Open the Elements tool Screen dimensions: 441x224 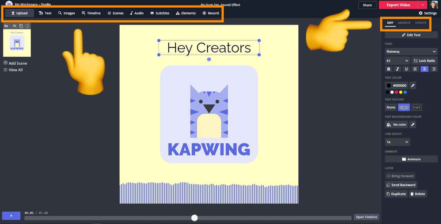(186, 13)
